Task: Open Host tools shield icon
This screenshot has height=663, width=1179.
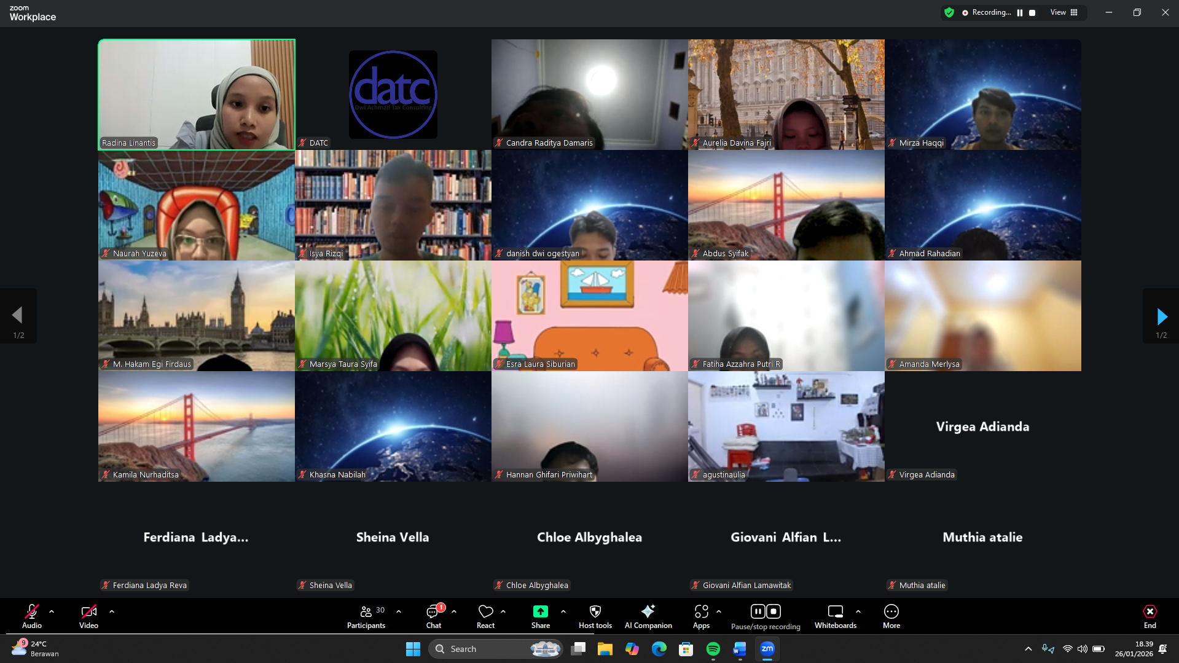Action: 595,611
